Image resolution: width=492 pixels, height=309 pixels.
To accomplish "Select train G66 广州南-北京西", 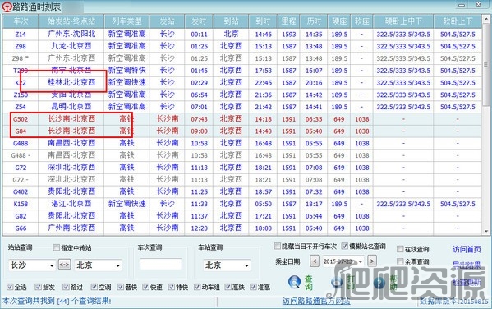I will tap(241, 228).
